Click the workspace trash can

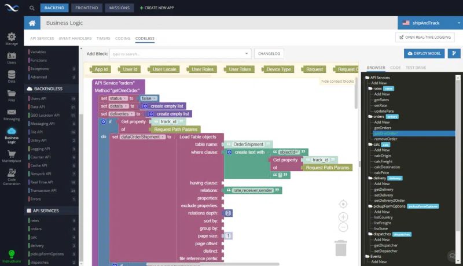[341, 248]
